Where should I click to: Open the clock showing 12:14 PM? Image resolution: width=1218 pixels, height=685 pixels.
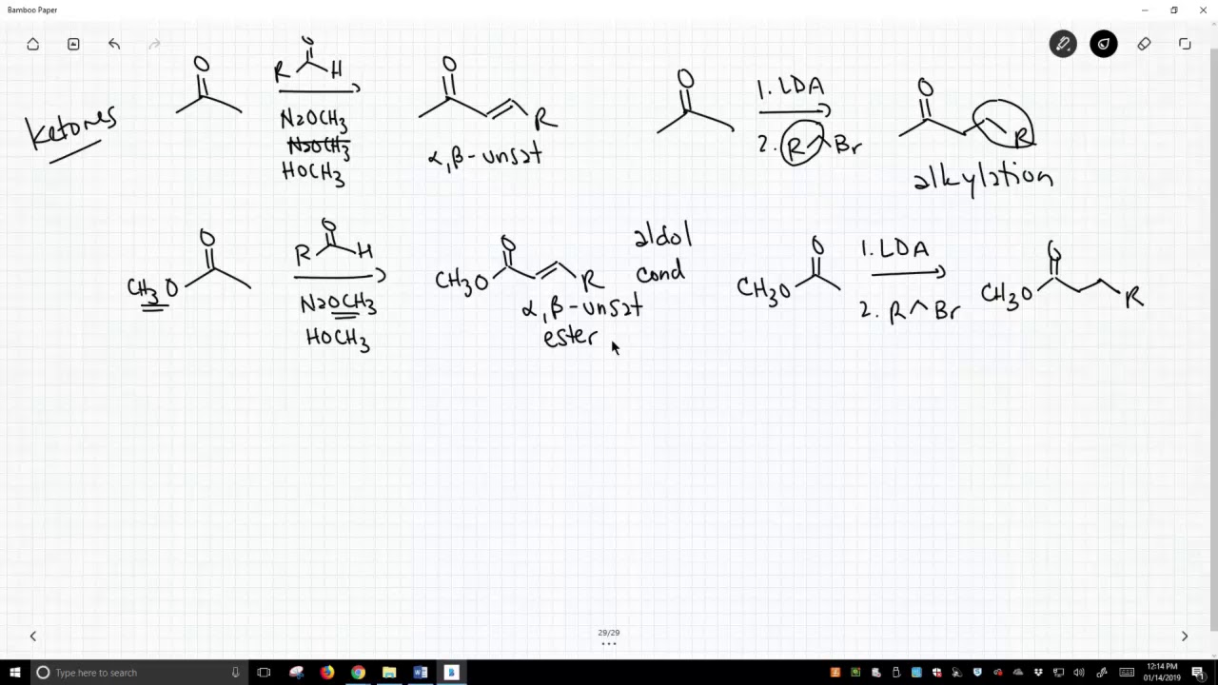pos(1162,673)
